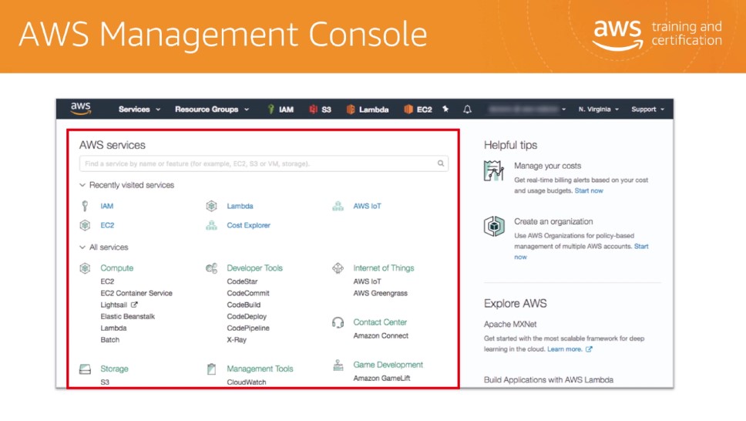
Task: Click Learn more under Apache MXNet
Action: [x=564, y=349]
